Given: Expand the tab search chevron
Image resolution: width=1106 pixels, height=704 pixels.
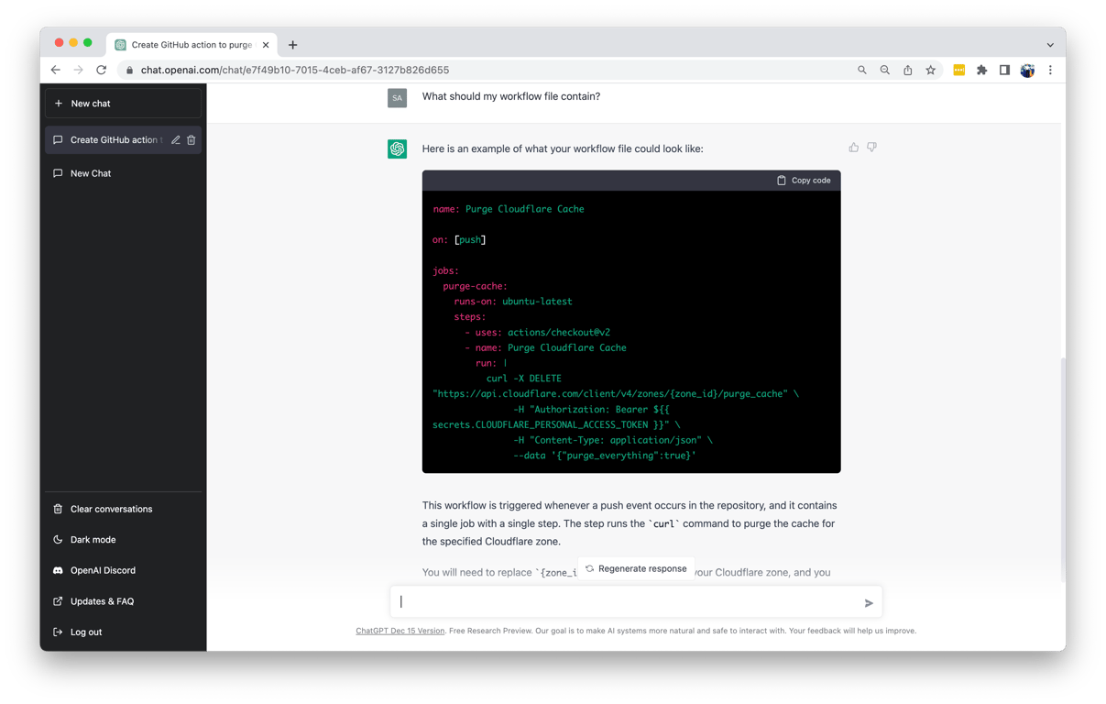Looking at the screenshot, I should pyautogui.click(x=1050, y=45).
